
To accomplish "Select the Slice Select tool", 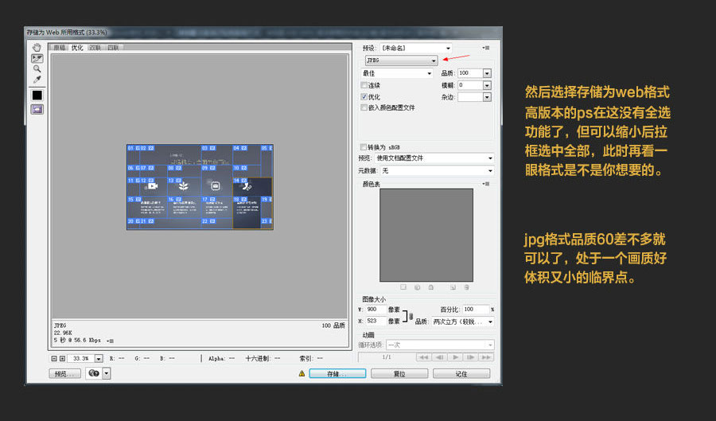I will pos(37,58).
